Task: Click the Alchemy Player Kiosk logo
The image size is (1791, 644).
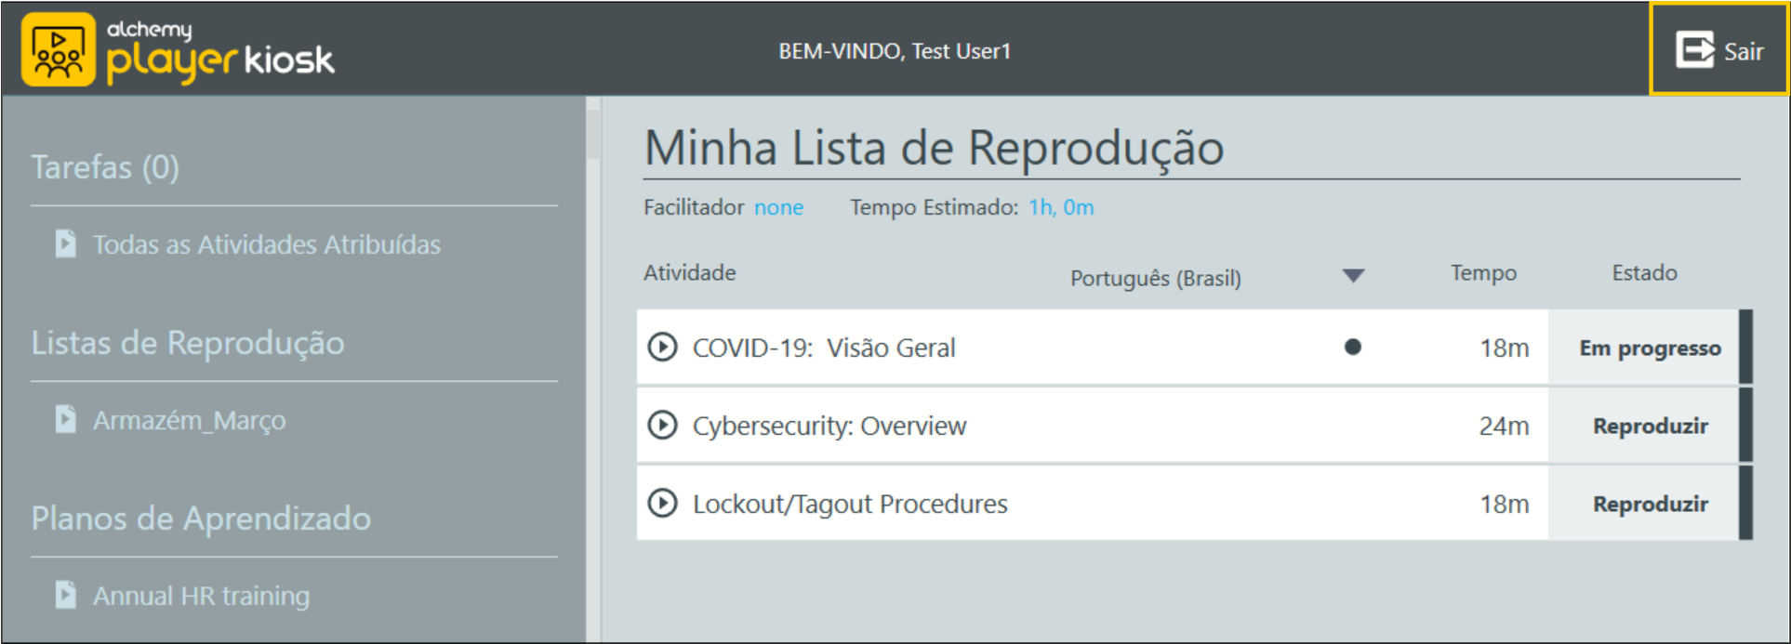Action: point(177,48)
